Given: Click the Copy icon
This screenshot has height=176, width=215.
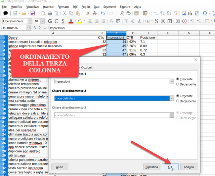Looking at the screenshot, I should tap(71, 13).
